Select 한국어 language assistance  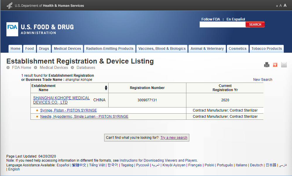click(x=113, y=165)
